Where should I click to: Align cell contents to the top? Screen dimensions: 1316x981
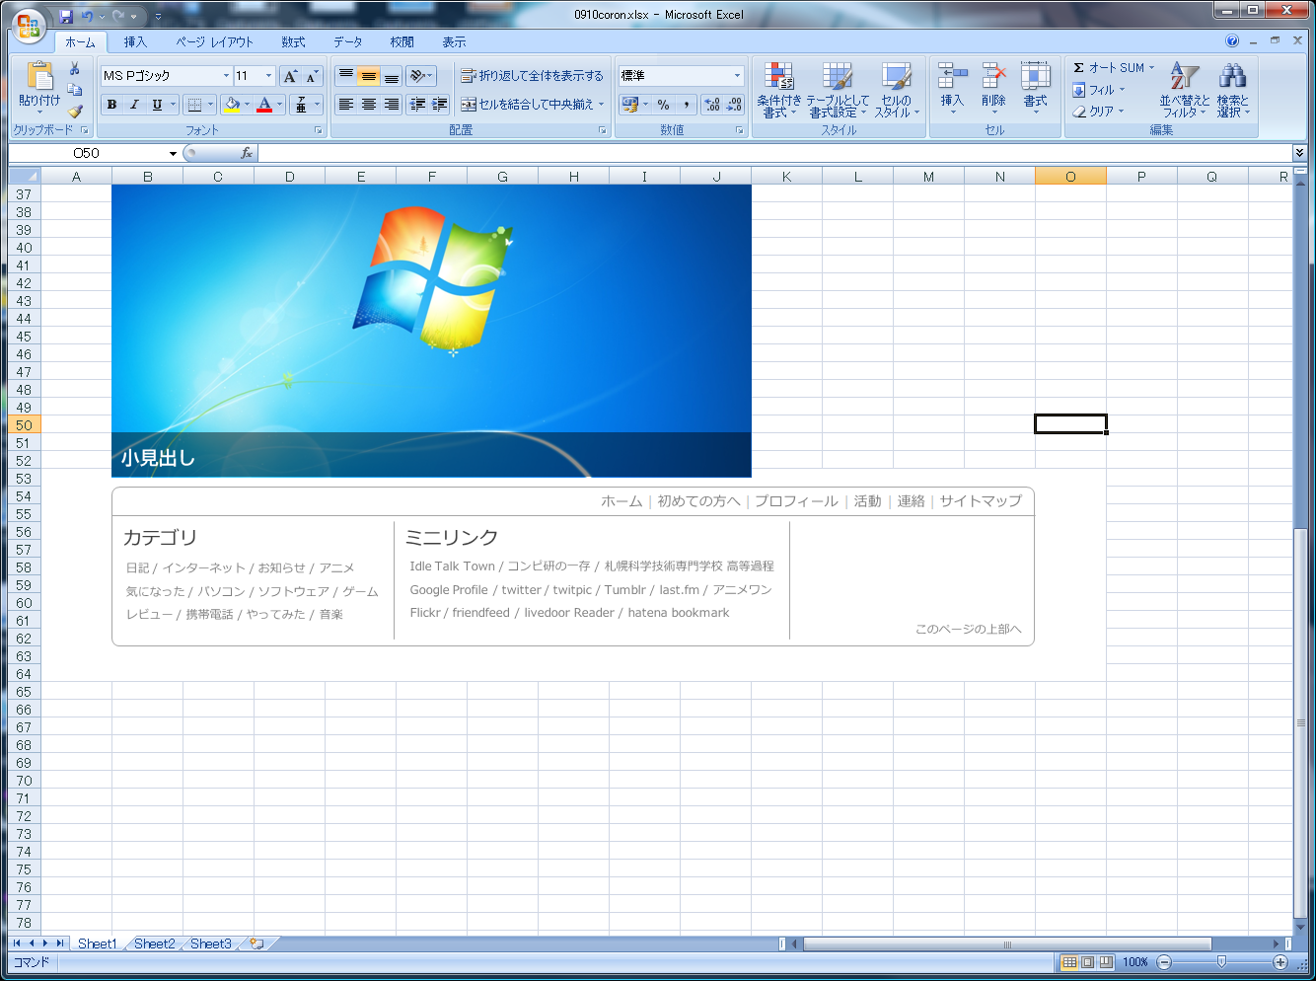346,76
